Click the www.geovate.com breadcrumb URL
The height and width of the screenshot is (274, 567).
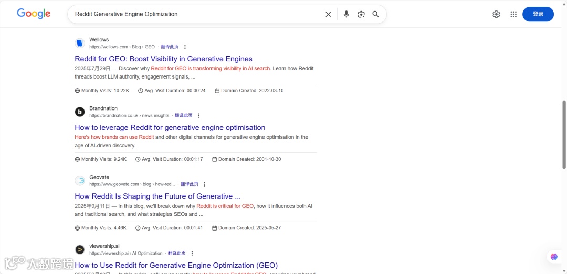[x=132, y=184]
